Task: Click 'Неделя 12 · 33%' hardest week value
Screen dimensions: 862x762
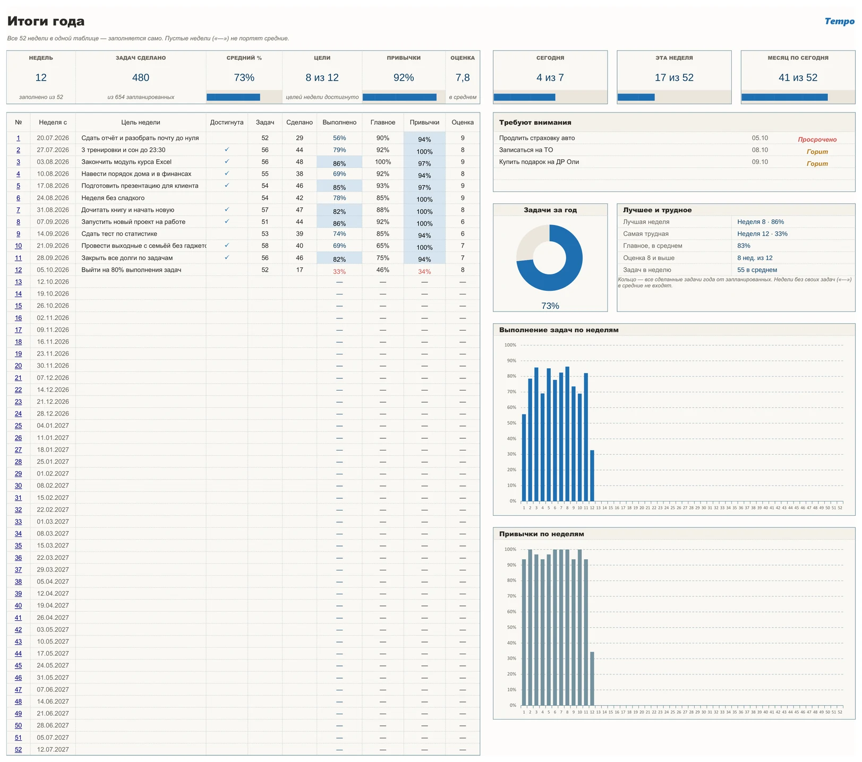Action: (762, 234)
